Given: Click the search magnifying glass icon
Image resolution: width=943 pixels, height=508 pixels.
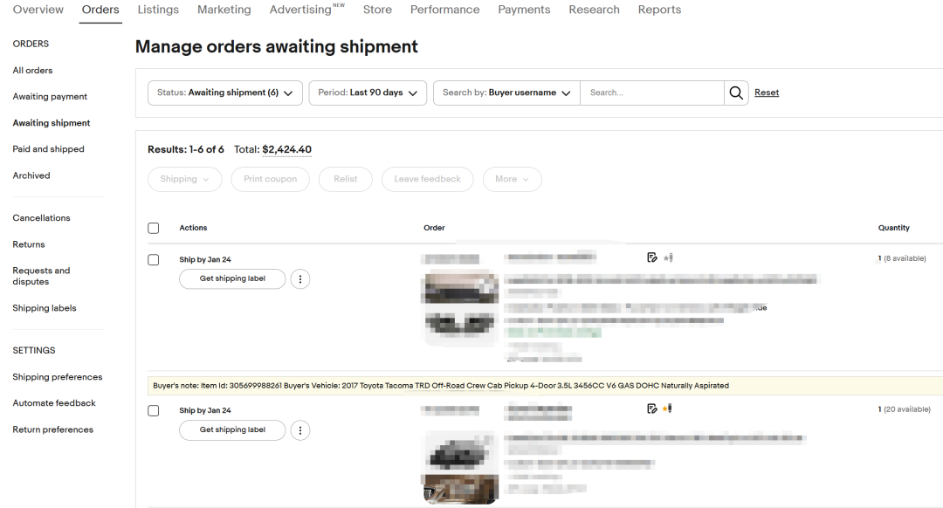Looking at the screenshot, I should (736, 93).
